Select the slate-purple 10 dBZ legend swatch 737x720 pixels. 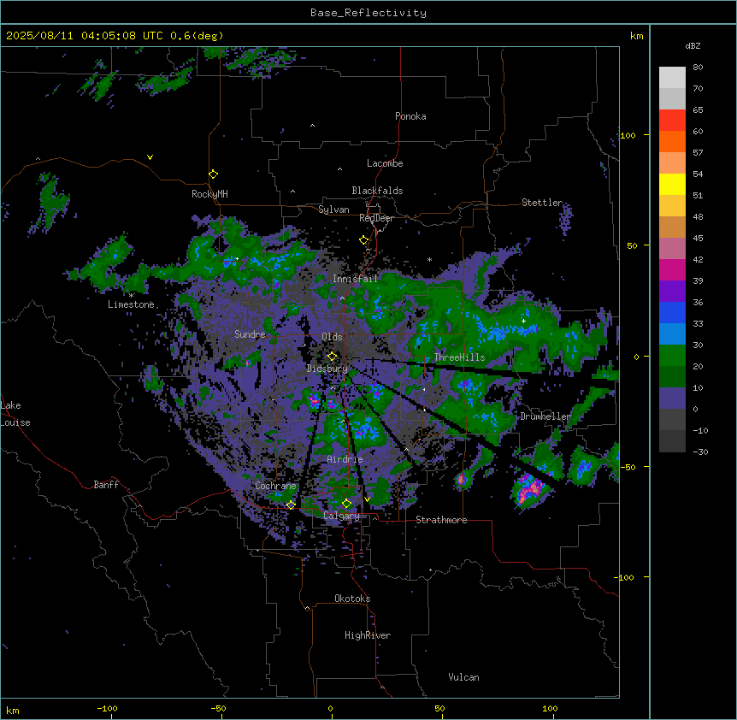[x=672, y=398]
